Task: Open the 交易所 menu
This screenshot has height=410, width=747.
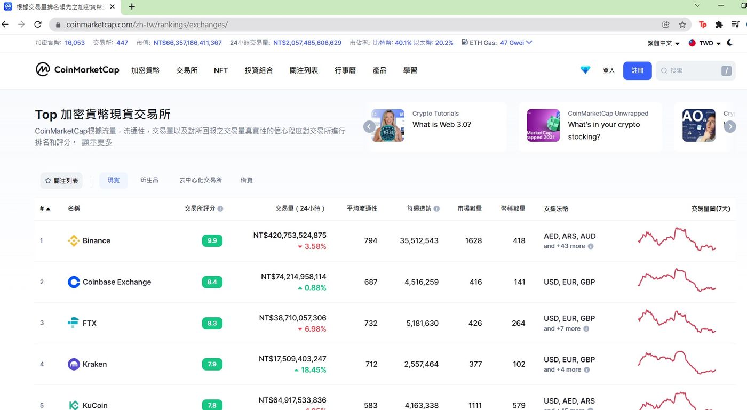Action: click(x=187, y=70)
